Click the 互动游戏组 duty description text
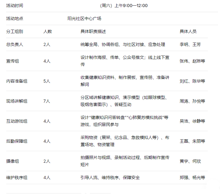Screen dimensions: 220x194 [124, 121]
